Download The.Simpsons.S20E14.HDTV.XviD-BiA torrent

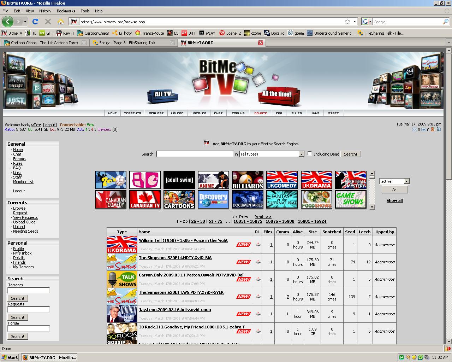pyautogui.click(x=258, y=262)
